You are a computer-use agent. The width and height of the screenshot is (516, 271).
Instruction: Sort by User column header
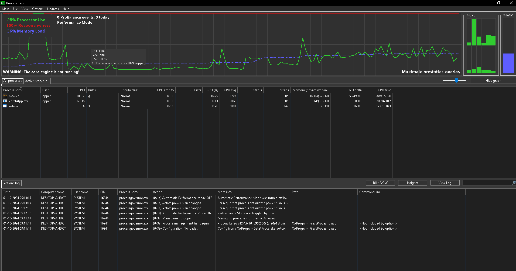(x=54, y=90)
